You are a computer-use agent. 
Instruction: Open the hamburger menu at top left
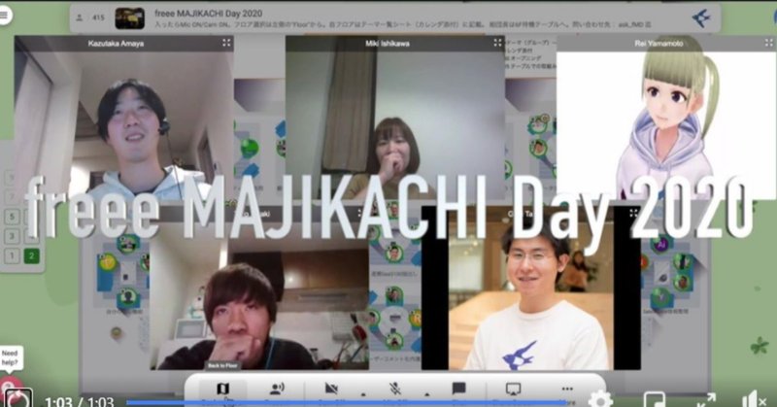click(x=5, y=16)
